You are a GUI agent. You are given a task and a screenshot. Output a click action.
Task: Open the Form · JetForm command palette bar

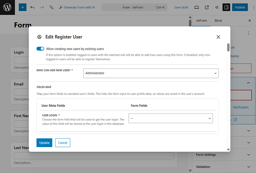(x=134, y=7)
